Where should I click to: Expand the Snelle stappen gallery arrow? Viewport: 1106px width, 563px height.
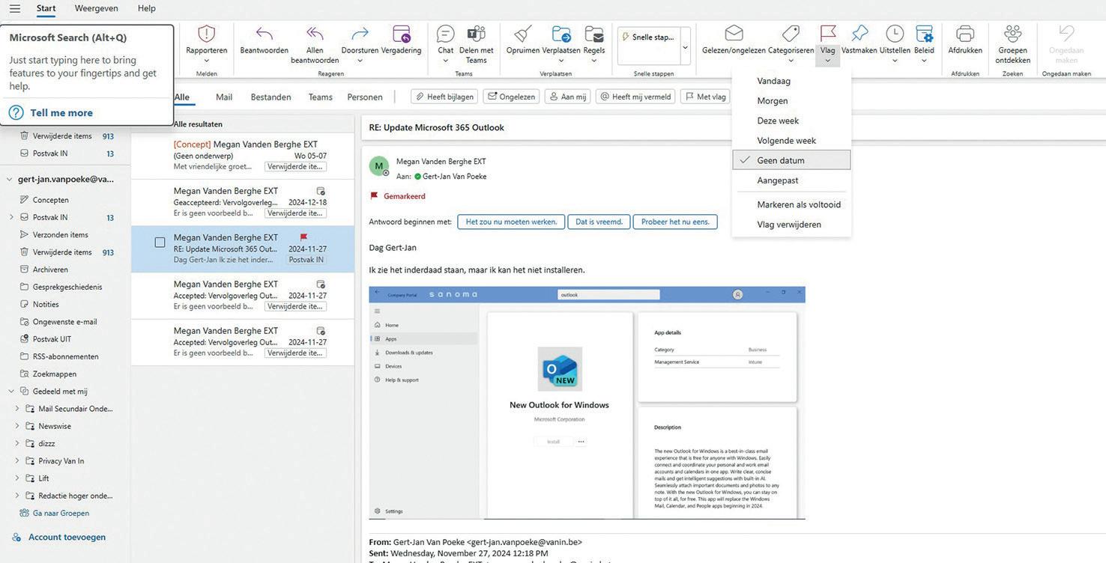685,47
